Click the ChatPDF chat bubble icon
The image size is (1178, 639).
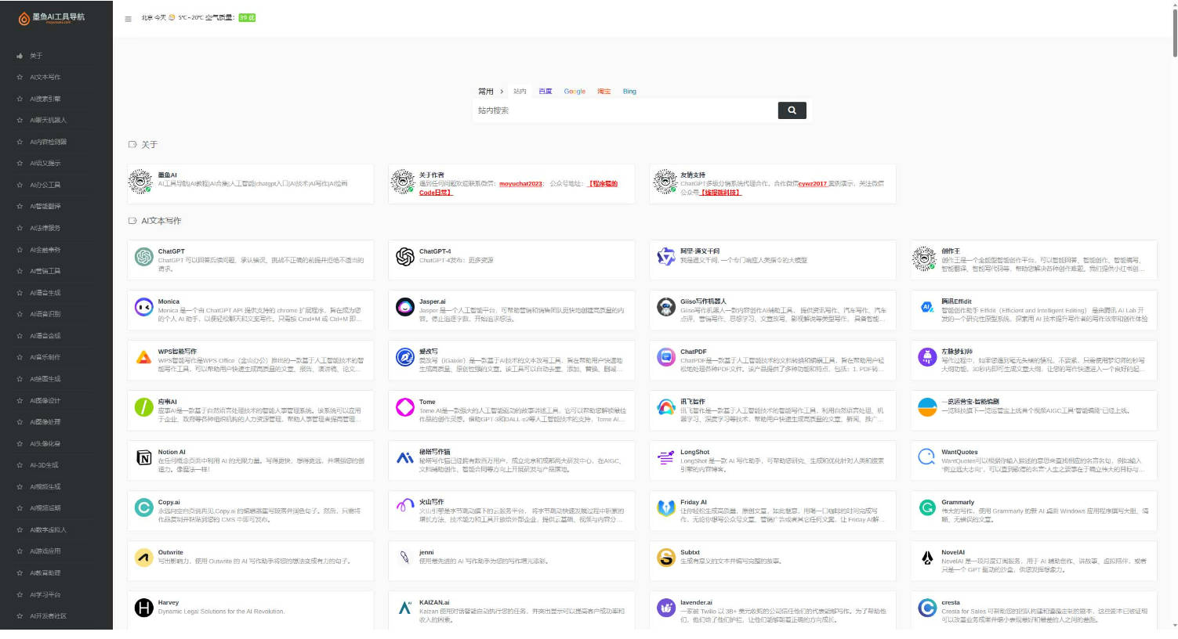pyautogui.click(x=666, y=357)
